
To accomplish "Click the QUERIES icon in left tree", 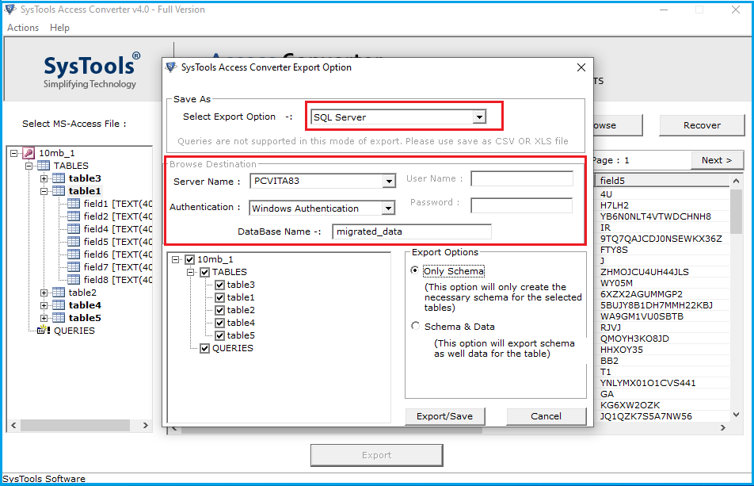I will 44,331.
